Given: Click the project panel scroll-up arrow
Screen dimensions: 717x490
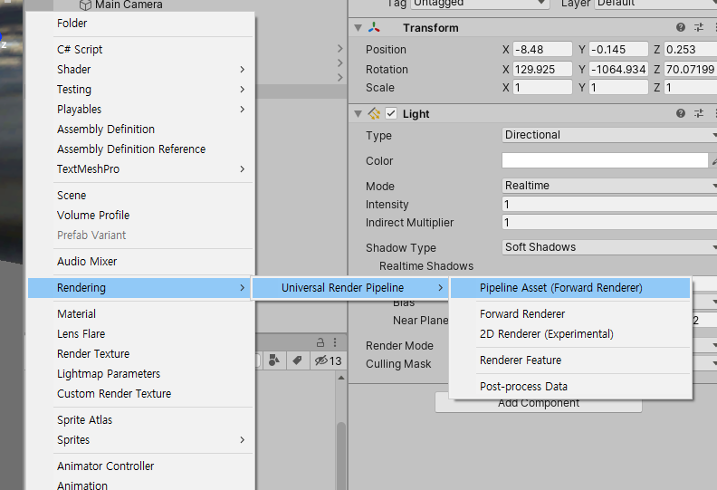Looking at the screenshot, I should click(x=341, y=378).
